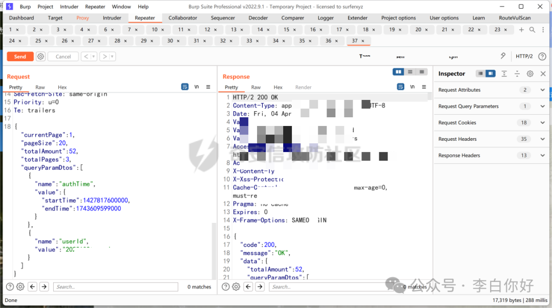The image size is (552, 308).
Task: Collapse all Inspector sections
Action: click(x=517, y=74)
